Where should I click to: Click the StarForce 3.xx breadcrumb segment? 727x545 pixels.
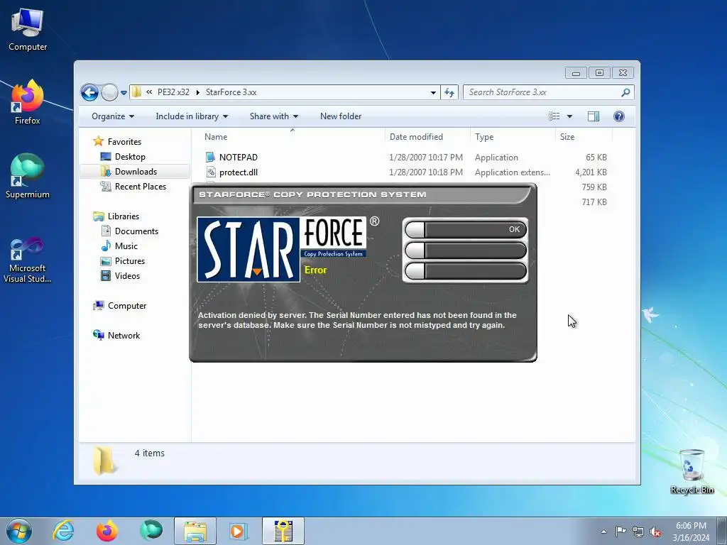231,92
